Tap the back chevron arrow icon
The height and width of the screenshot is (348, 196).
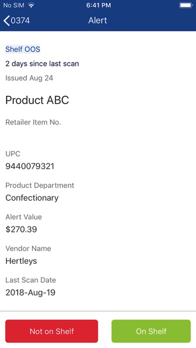(6, 20)
